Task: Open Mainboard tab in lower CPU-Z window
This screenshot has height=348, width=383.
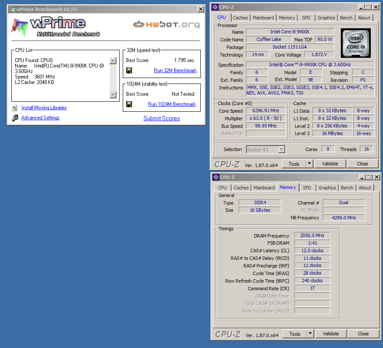Action: 264,188
